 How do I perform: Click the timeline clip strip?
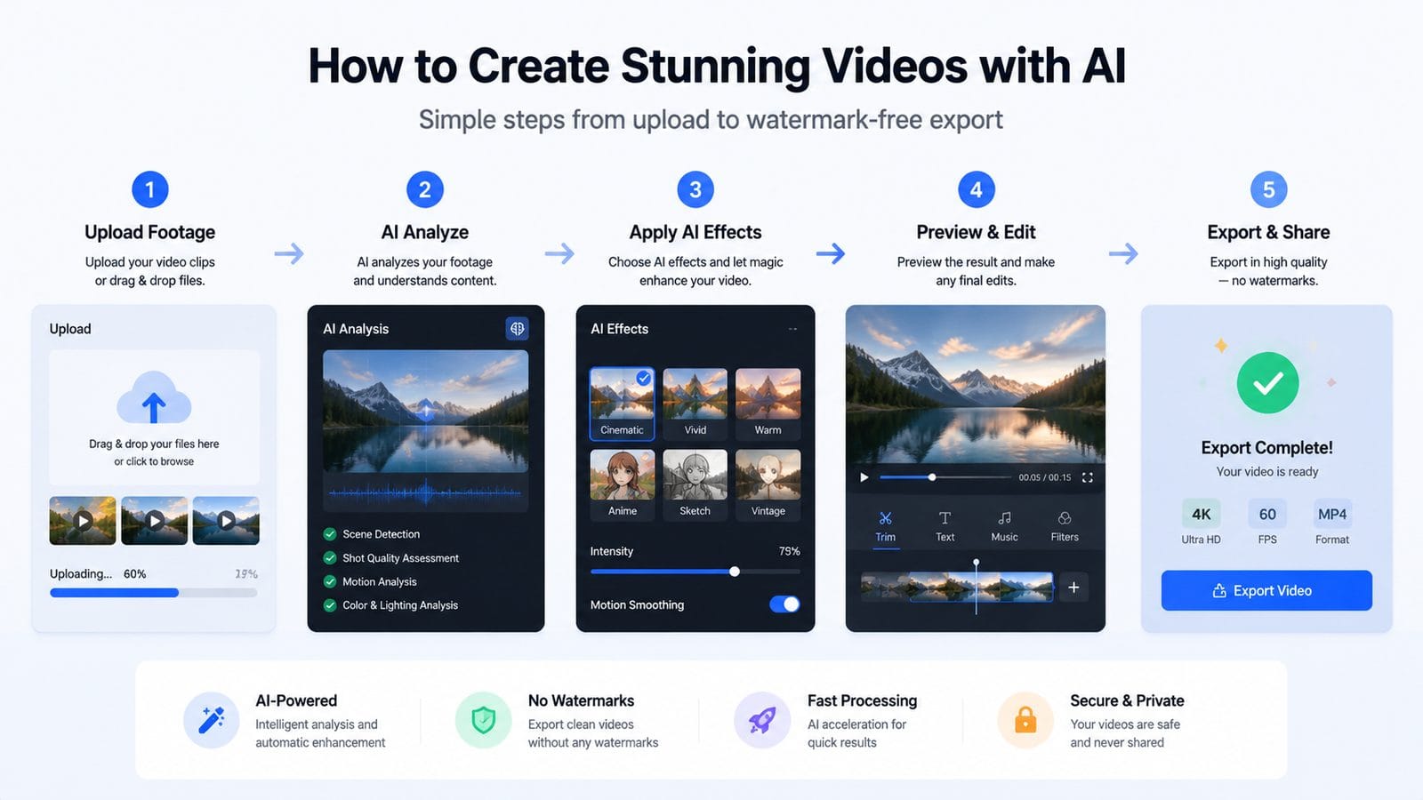coord(957,588)
